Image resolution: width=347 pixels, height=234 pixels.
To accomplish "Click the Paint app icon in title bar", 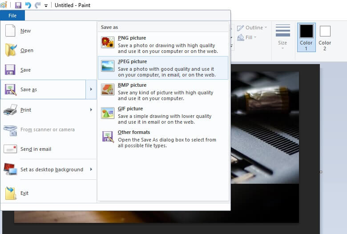I will pyautogui.click(x=4, y=5).
